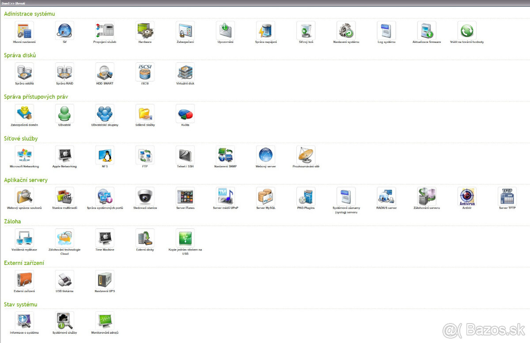Click the iSCSI target icon
This screenshot has width=530, height=343.
(x=145, y=72)
